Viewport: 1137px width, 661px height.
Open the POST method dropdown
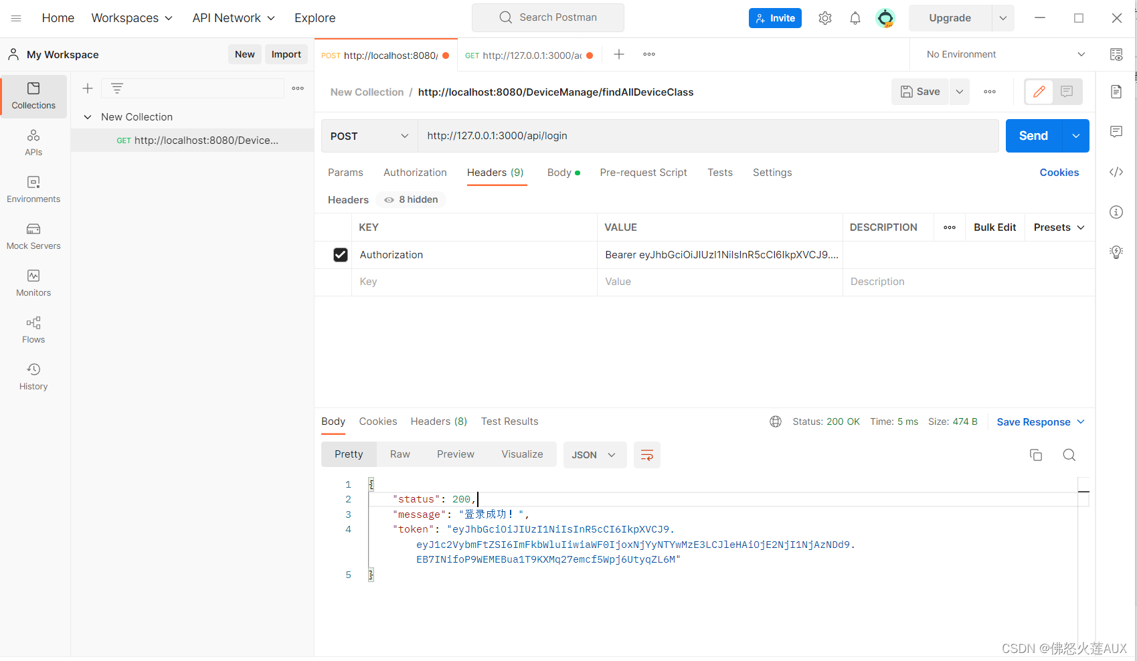tap(369, 136)
